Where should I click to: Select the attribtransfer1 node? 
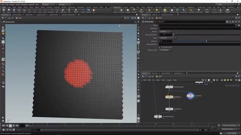pyautogui.click(x=169, y=87)
